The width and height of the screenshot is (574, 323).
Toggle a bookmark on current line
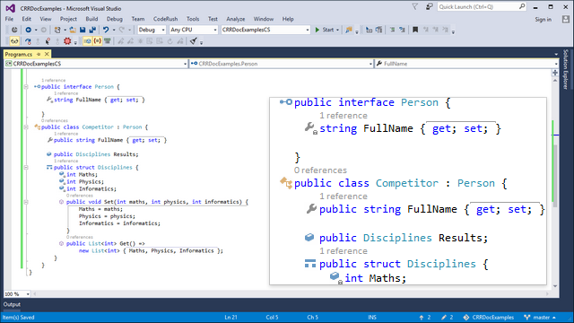pos(415,30)
